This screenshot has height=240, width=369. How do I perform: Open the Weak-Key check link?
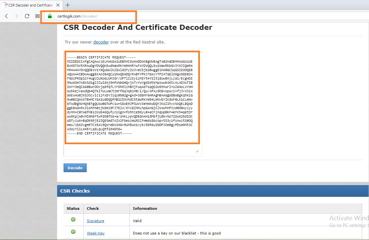coord(96,233)
